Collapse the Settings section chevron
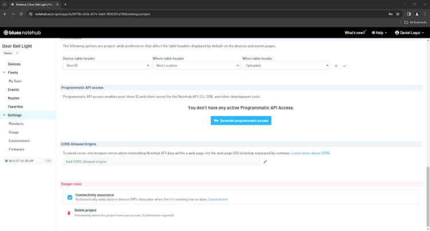Screen dimensions: 430x231 pyautogui.click(x=4, y=115)
